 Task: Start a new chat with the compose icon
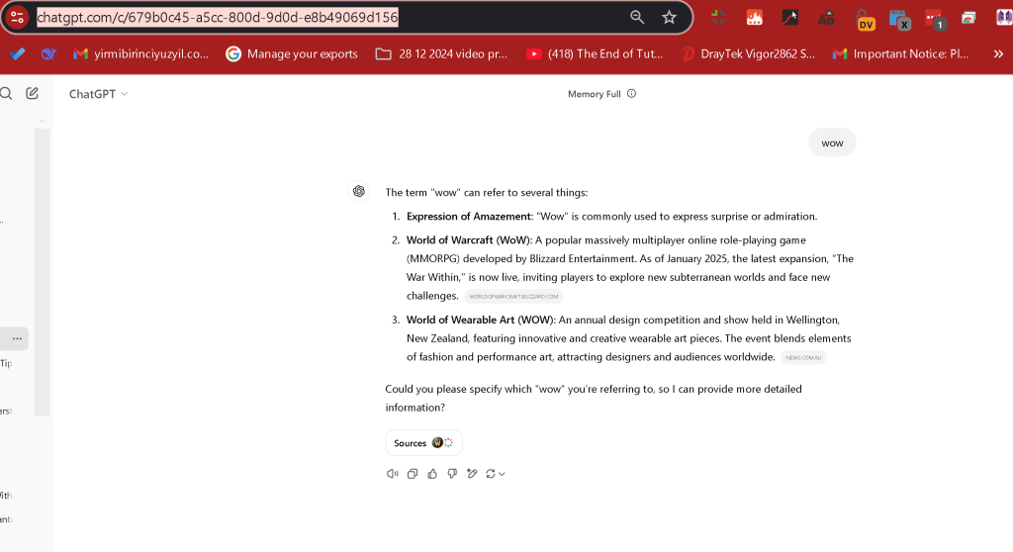(x=32, y=94)
